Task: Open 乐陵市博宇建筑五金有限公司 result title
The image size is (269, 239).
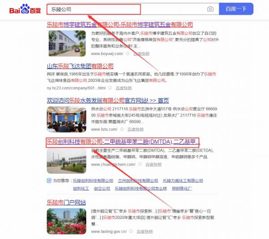Action: click(x=120, y=24)
